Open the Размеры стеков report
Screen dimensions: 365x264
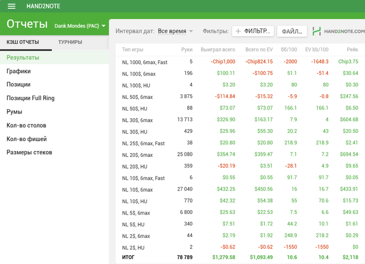coord(29,153)
